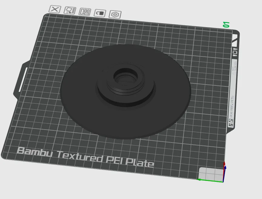Arrange objects on the plate
The image size is (262, 199).
tap(85, 12)
